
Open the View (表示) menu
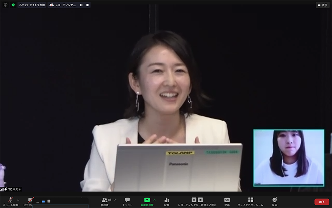(322, 5)
